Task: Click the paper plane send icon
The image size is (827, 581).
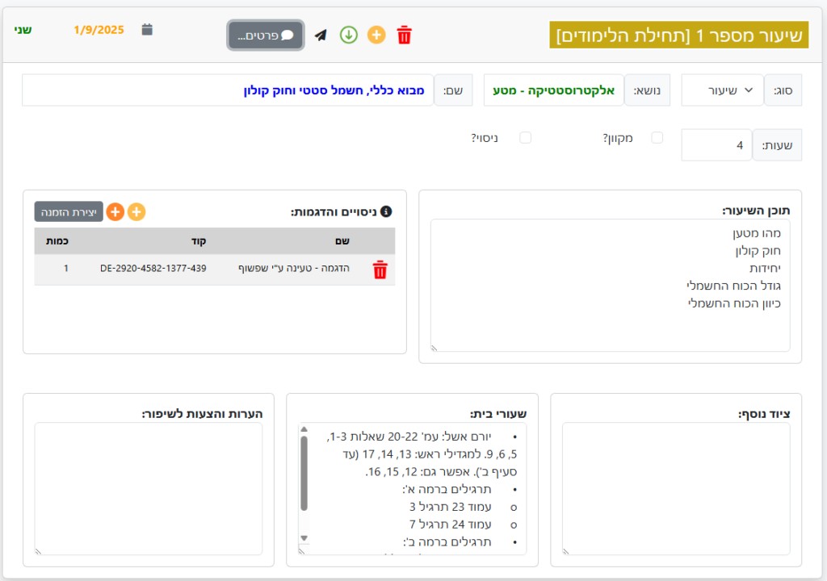Action: click(x=321, y=36)
